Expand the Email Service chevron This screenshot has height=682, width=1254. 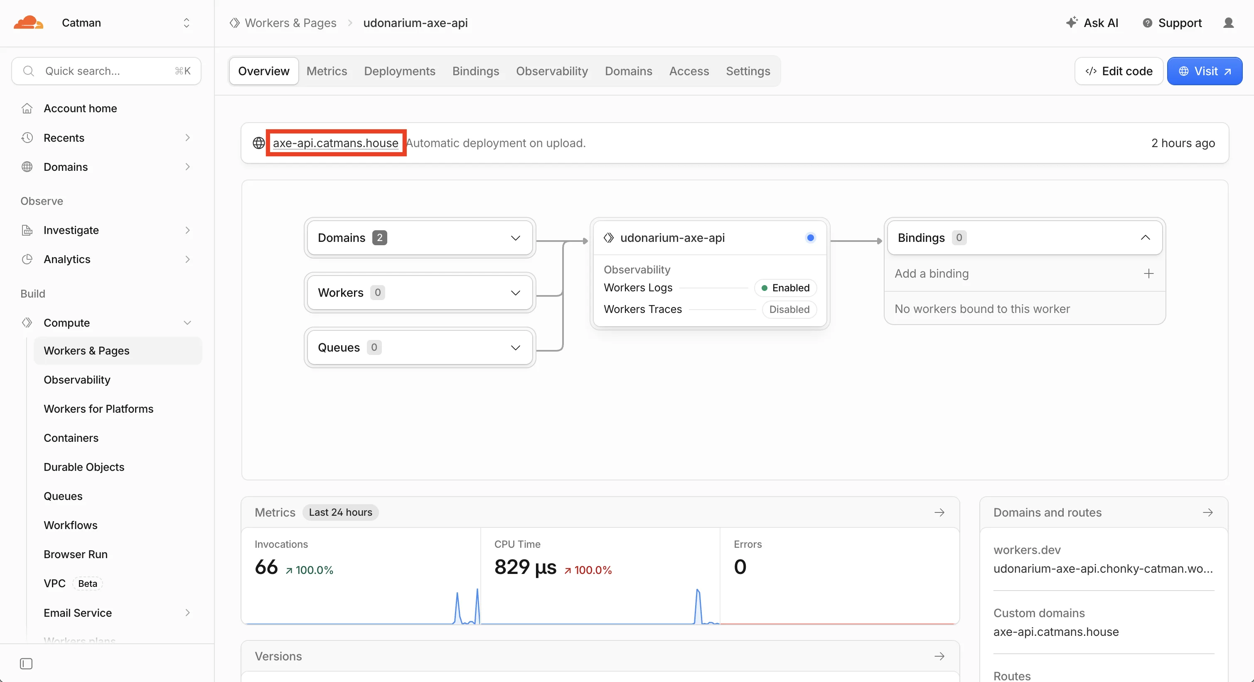click(187, 613)
